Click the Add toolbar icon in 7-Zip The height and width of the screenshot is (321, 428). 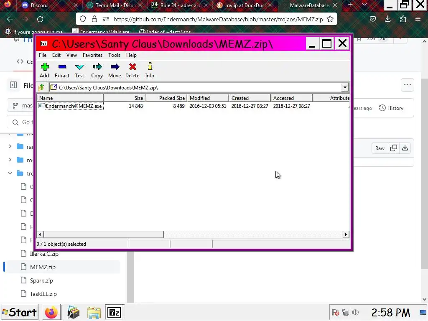pyautogui.click(x=44, y=70)
